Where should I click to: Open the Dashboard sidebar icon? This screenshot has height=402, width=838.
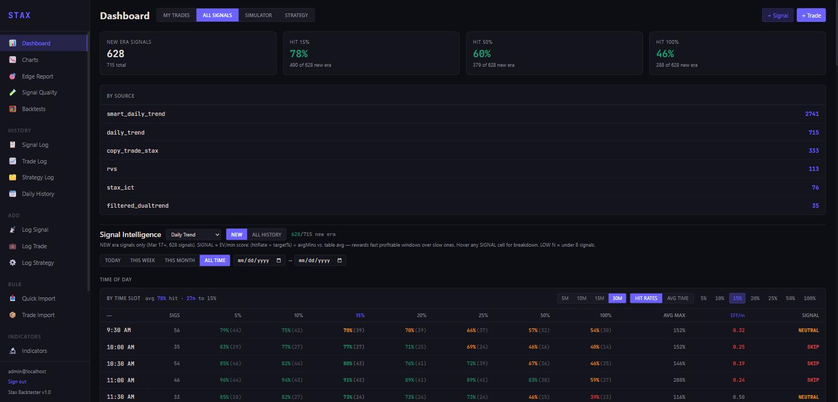12,43
